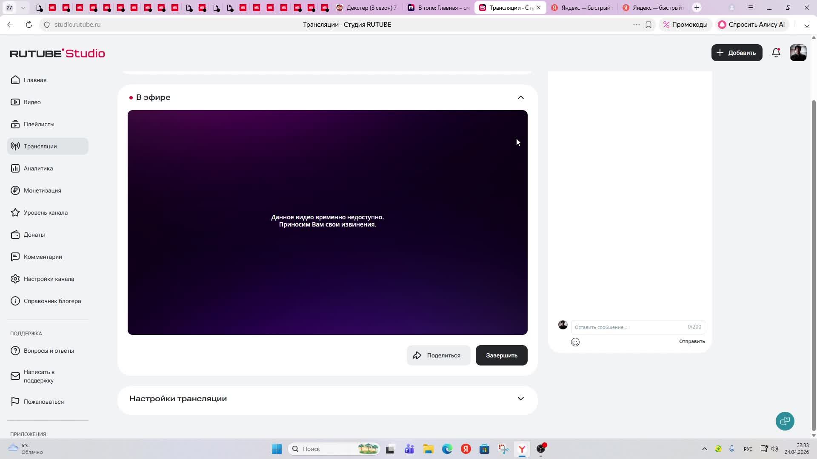Switch to the Декстер (3 сезон) tab

(367, 8)
